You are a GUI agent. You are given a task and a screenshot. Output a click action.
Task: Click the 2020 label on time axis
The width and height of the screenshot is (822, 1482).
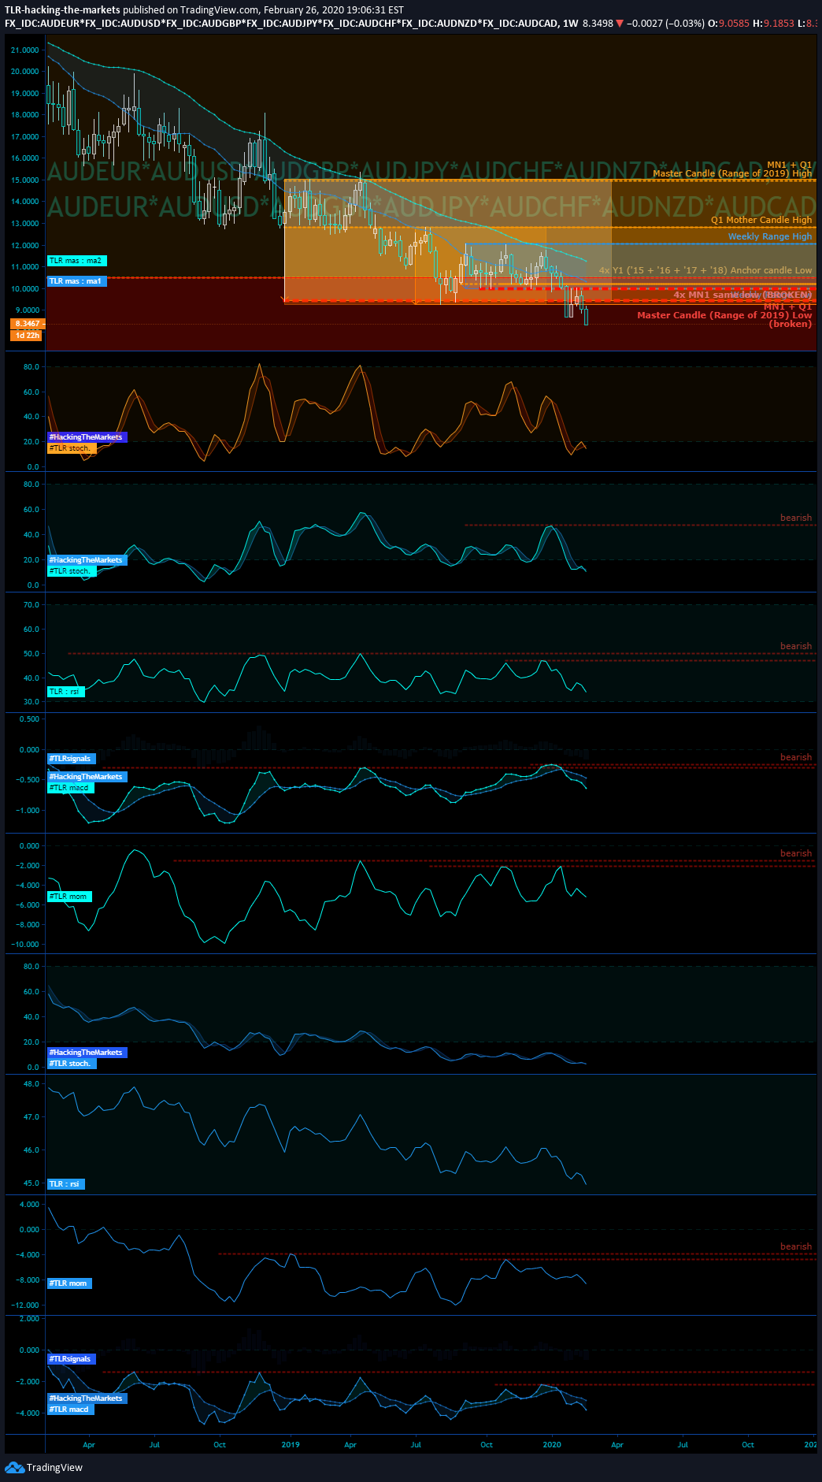point(552,1444)
